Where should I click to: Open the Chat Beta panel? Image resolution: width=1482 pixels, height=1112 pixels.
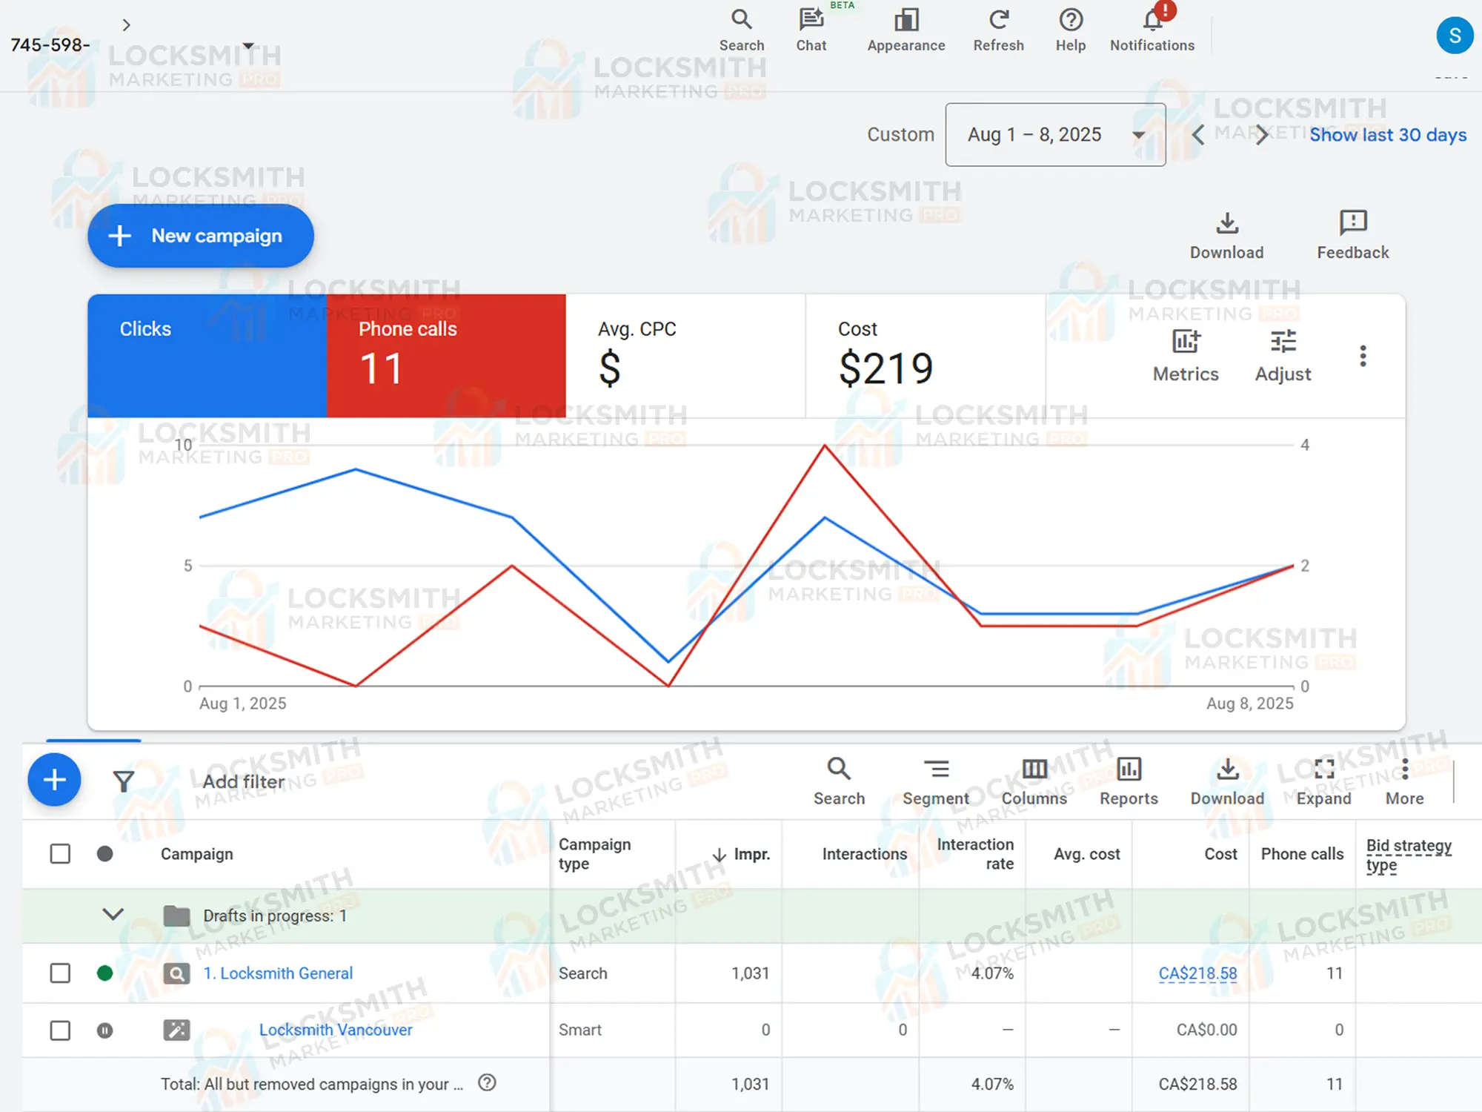point(811,30)
